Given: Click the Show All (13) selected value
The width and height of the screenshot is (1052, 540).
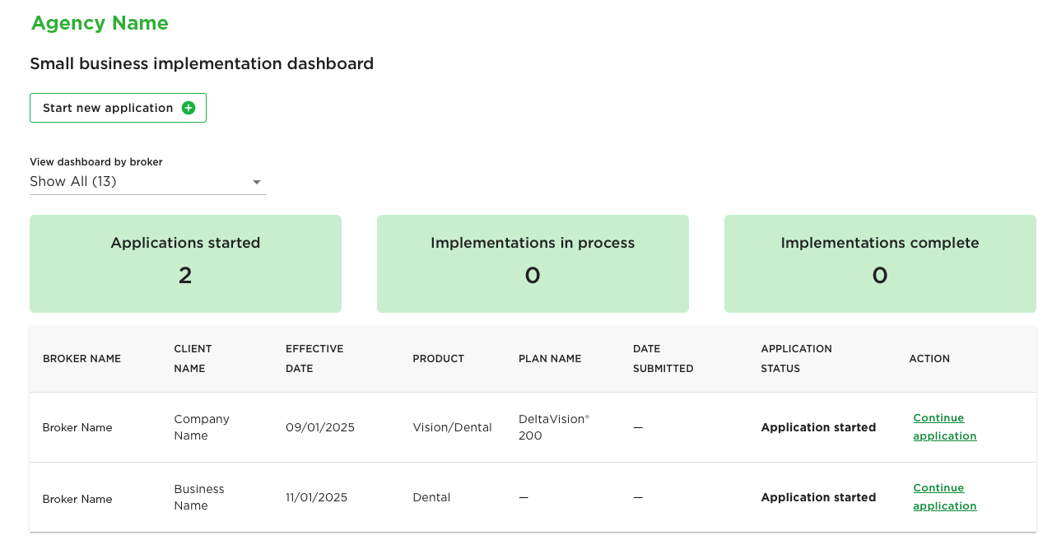Looking at the screenshot, I should pos(73,181).
